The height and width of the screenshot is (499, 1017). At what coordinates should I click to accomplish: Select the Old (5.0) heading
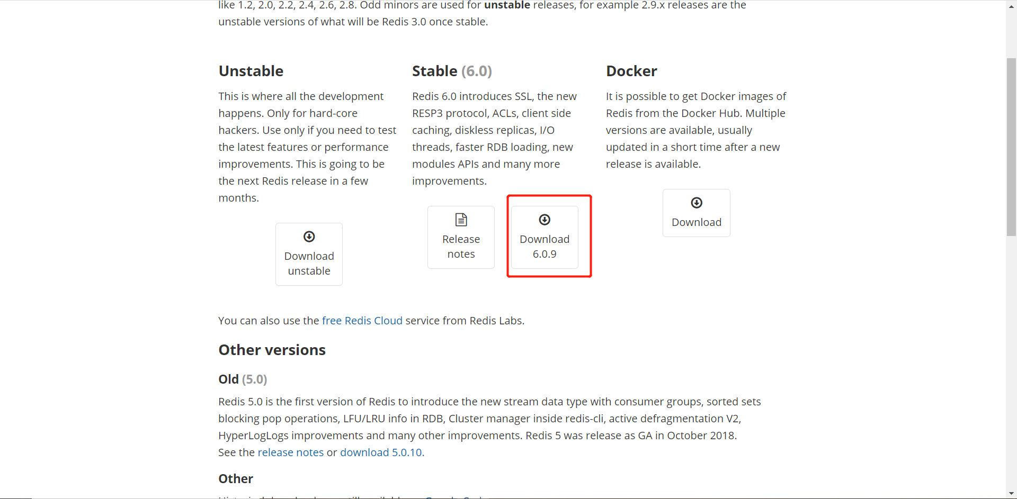click(243, 379)
